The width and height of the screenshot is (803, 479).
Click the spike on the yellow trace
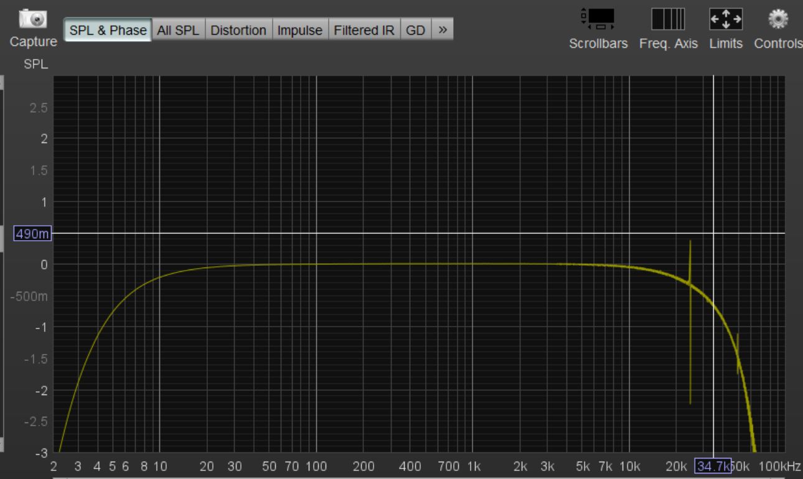coord(690,322)
